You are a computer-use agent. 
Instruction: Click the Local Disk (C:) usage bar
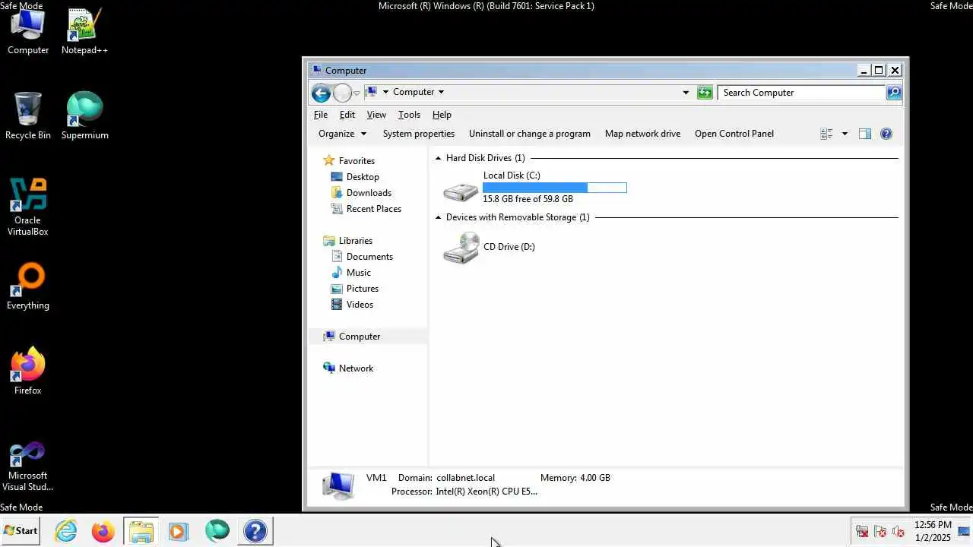point(555,188)
